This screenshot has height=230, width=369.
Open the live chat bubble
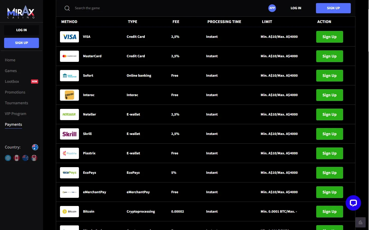click(353, 203)
